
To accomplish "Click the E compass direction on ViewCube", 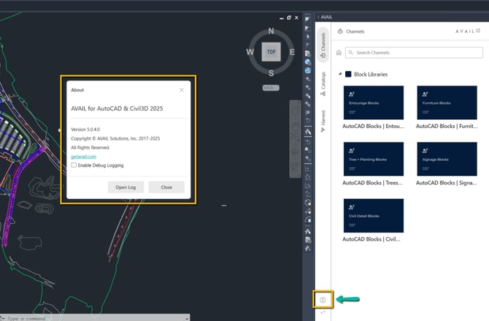I will pos(293,52).
